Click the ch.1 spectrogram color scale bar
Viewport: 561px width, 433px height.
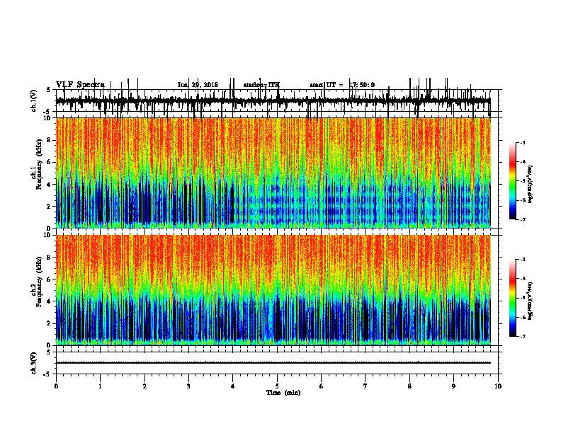513,181
